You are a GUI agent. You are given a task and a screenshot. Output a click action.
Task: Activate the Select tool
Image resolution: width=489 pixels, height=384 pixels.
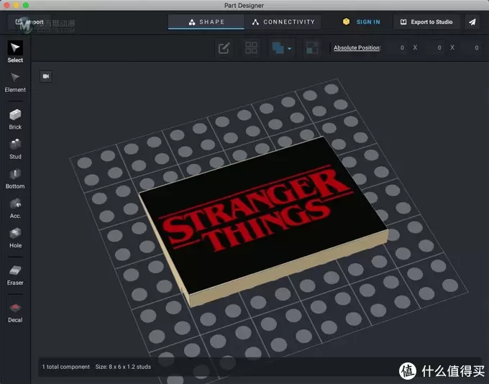click(15, 52)
